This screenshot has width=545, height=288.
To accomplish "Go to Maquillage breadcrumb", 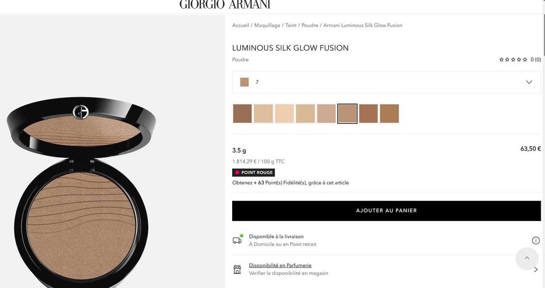I will tap(267, 26).
